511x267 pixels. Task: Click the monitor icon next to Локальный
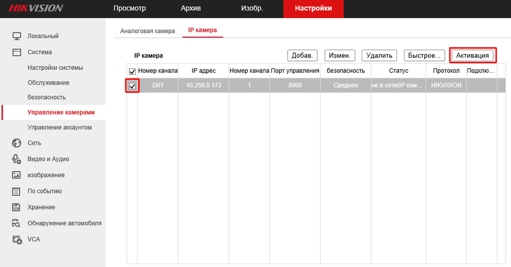point(17,36)
